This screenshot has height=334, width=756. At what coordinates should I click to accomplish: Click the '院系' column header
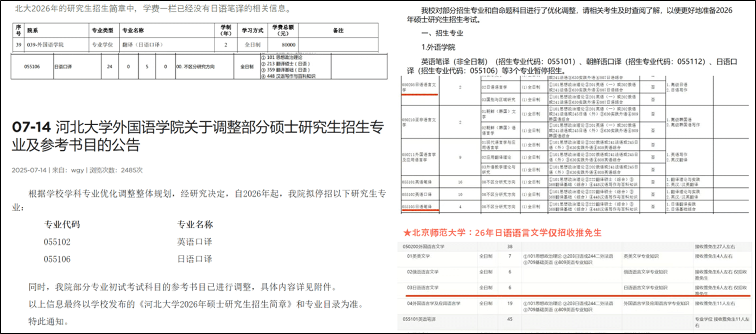click(x=32, y=30)
